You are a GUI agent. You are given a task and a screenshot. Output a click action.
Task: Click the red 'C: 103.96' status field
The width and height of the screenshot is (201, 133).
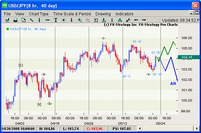pos(94,129)
